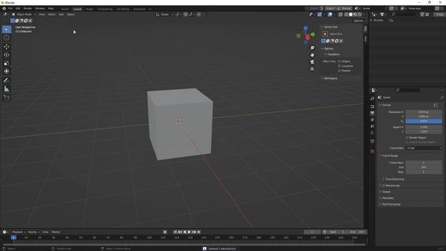Expand the Time Stretching panel
This screenshot has width=446, height=251.
(394, 179)
